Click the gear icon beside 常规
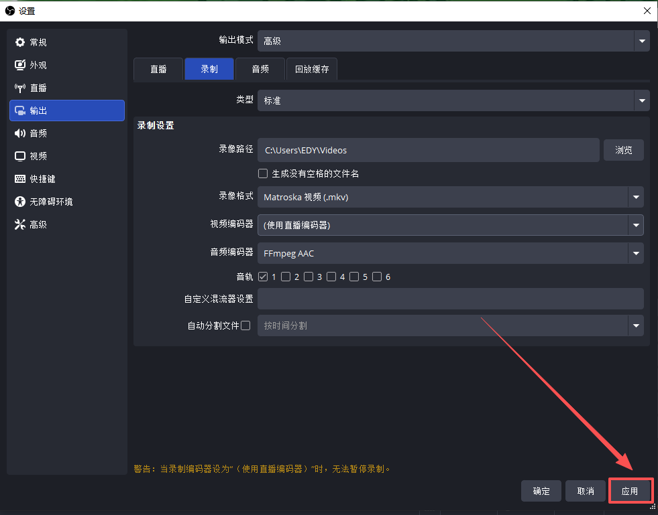The height and width of the screenshot is (515, 658). click(x=20, y=42)
